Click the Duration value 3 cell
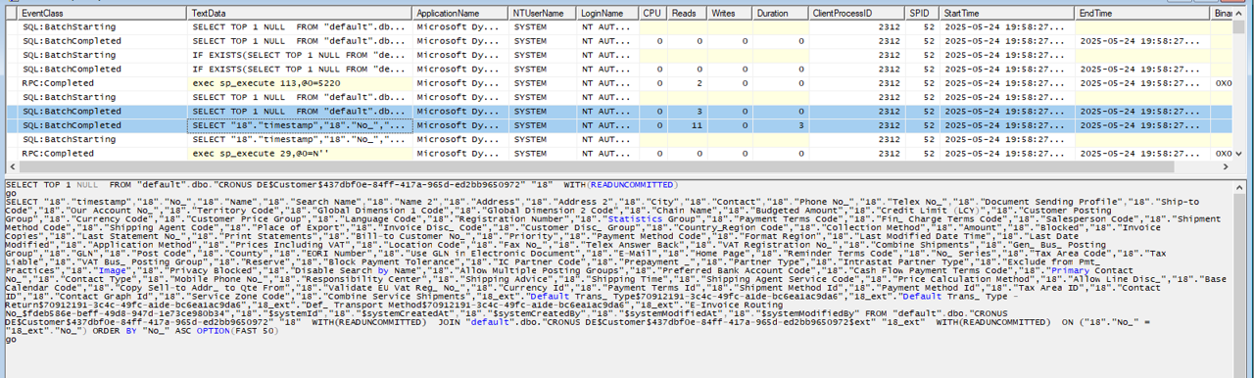The width and height of the screenshot is (1254, 378). 781,125
